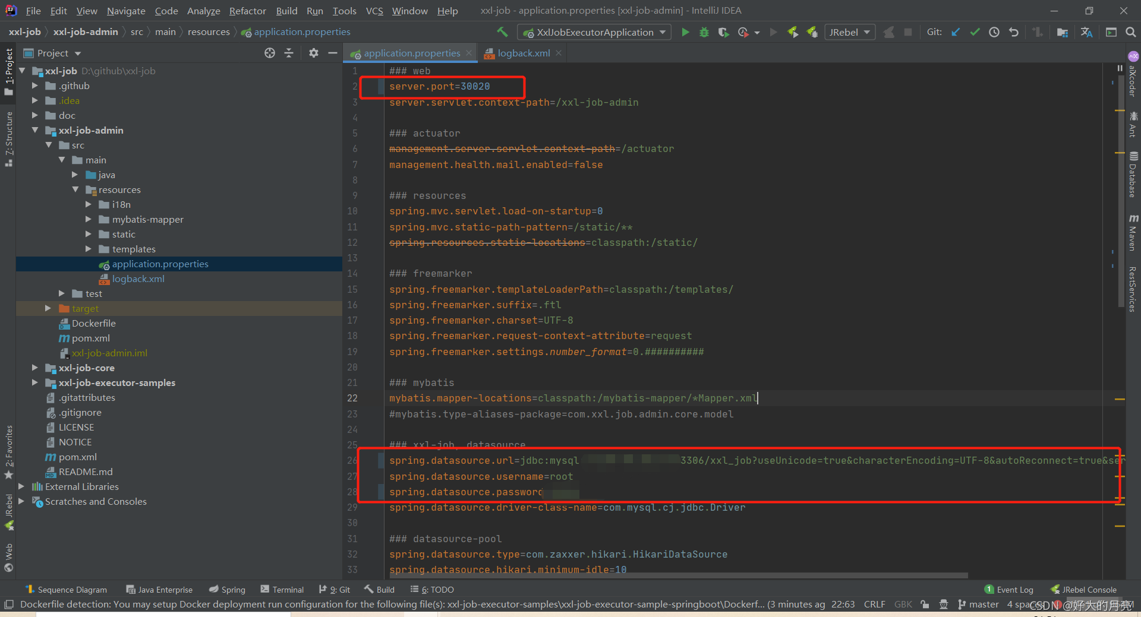
Task: Open the Search Everywhere magnifier
Action: pos(1130,32)
